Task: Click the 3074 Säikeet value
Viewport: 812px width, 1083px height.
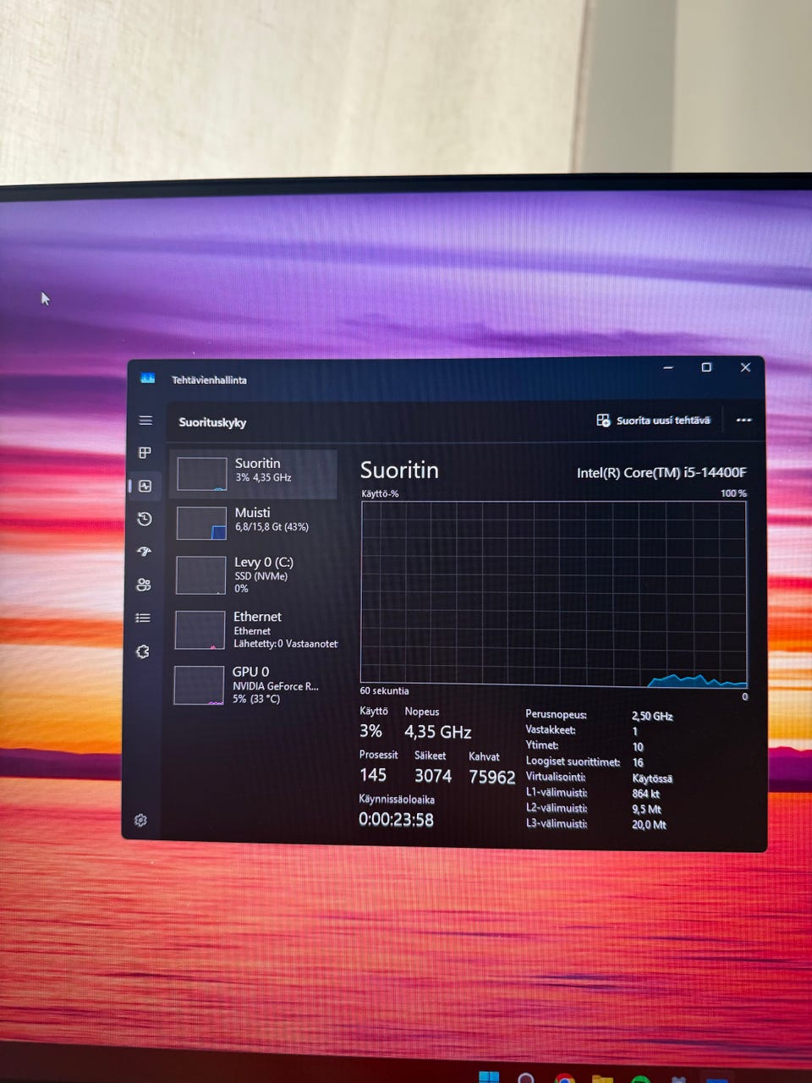Action: (x=432, y=776)
